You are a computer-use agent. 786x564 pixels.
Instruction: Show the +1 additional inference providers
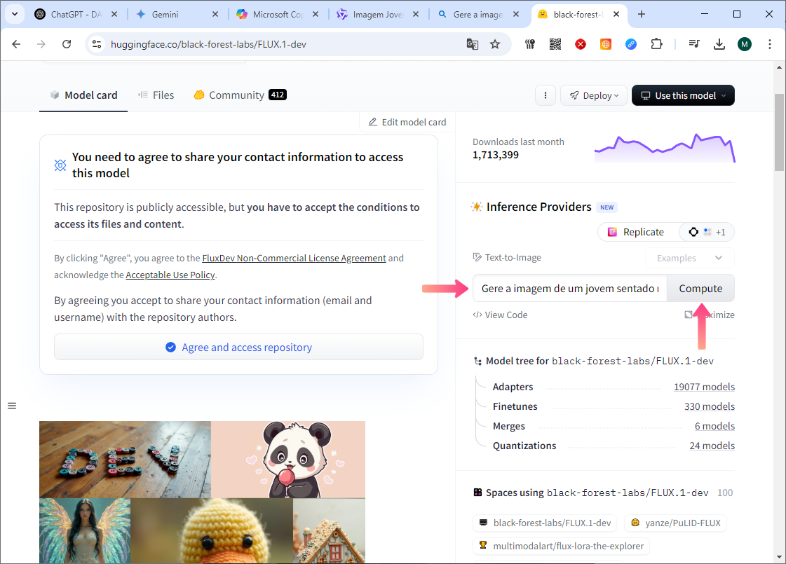707,232
